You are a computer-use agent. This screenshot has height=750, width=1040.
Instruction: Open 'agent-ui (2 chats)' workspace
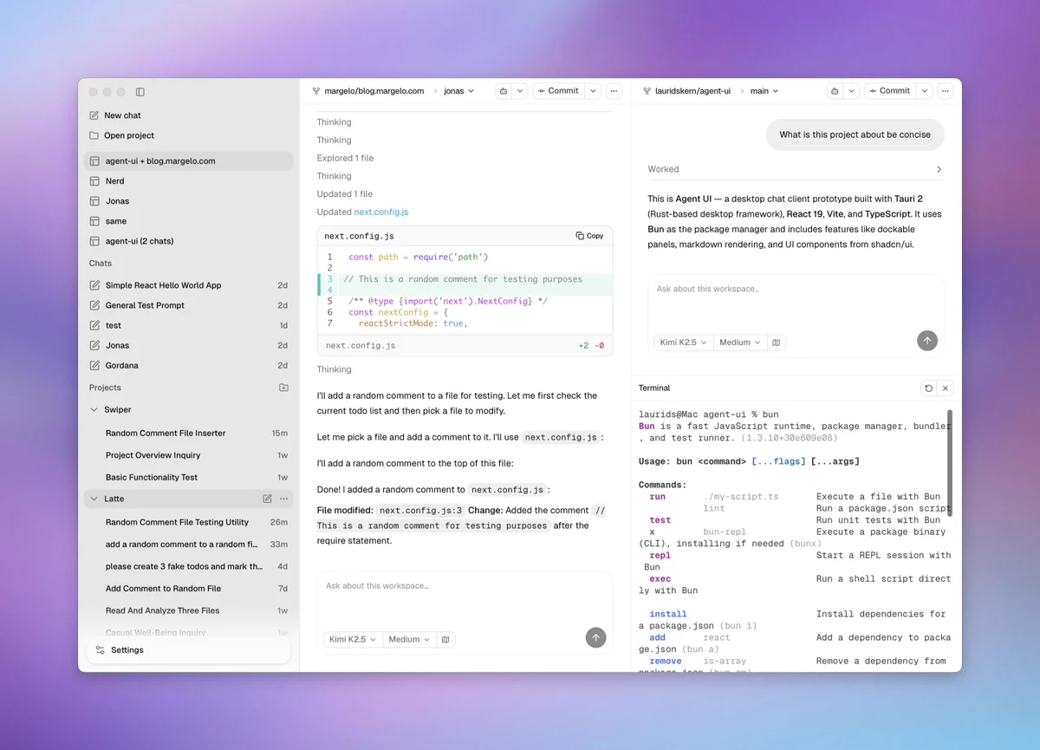[x=188, y=241]
